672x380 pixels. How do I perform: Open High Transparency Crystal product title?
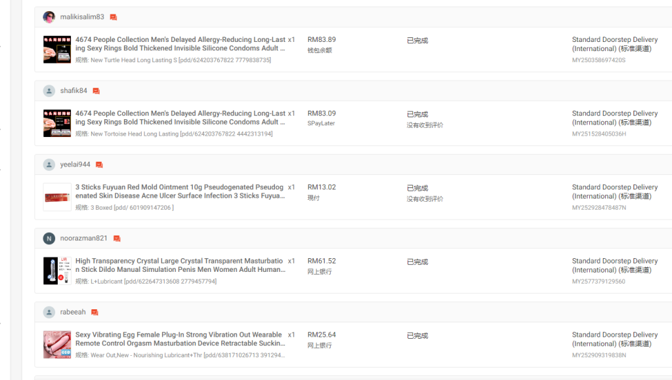click(x=180, y=265)
